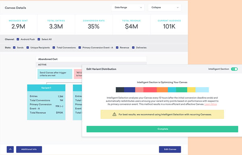Open the Collapse dropdown
Image resolution: width=242 pixels, height=155 pixels.
(x=165, y=8)
